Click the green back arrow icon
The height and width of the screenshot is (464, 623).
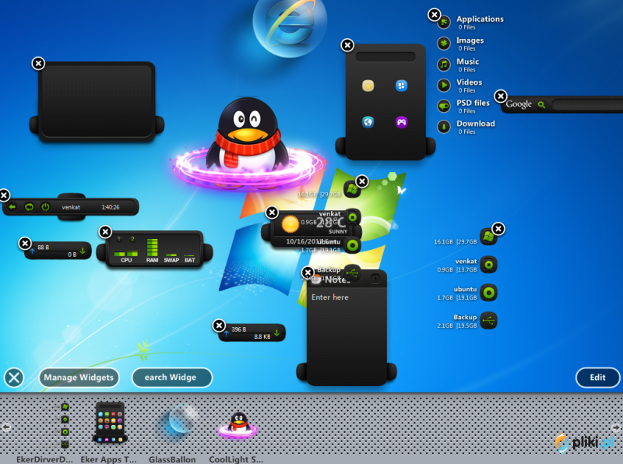coord(12,207)
